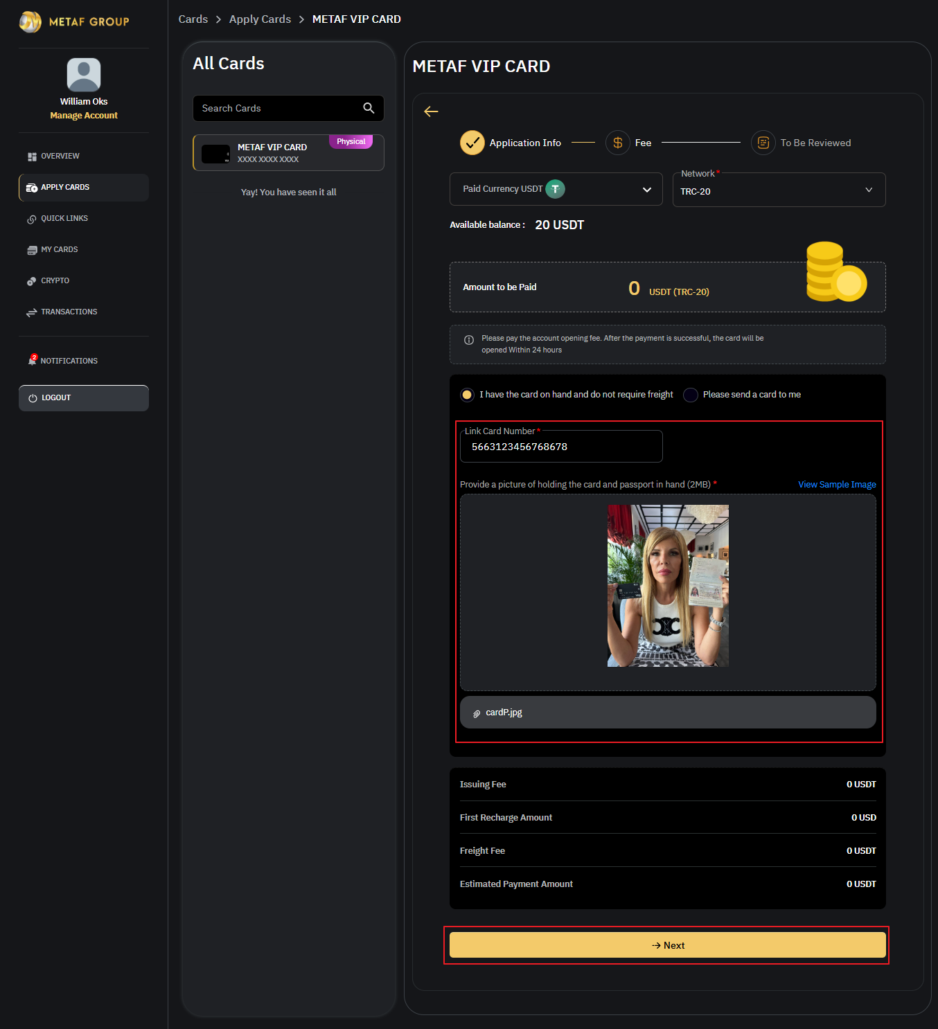Click the Issuing Fee 0 USDT value
The height and width of the screenshot is (1029, 938).
click(x=861, y=785)
